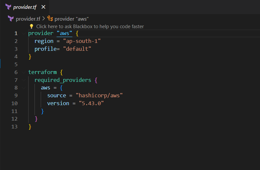The width and height of the screenshot is (260, 170).
Task: Click the aws key on line 8
Action: 46,88
